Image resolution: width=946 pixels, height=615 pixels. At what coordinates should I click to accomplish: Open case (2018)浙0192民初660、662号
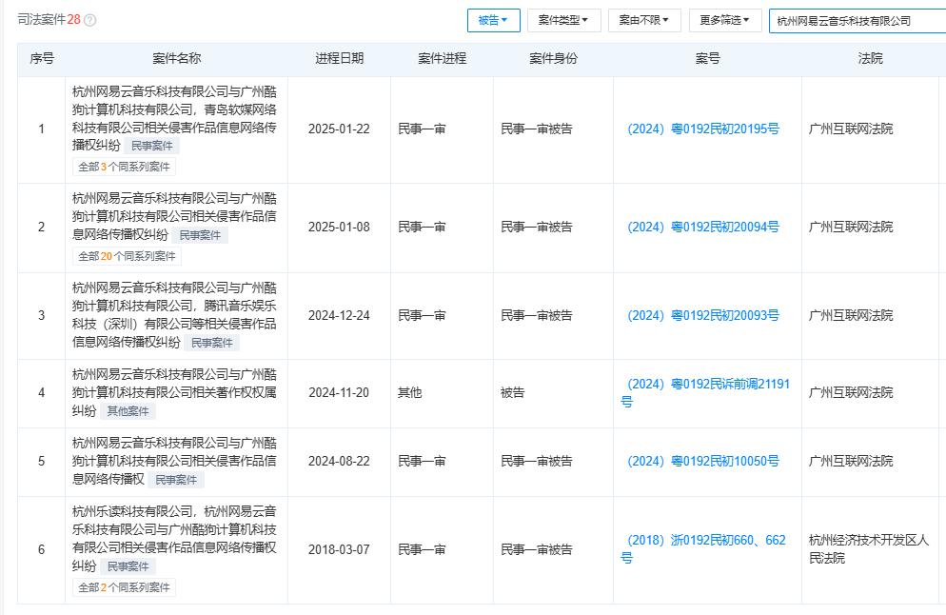pos(705,548)
